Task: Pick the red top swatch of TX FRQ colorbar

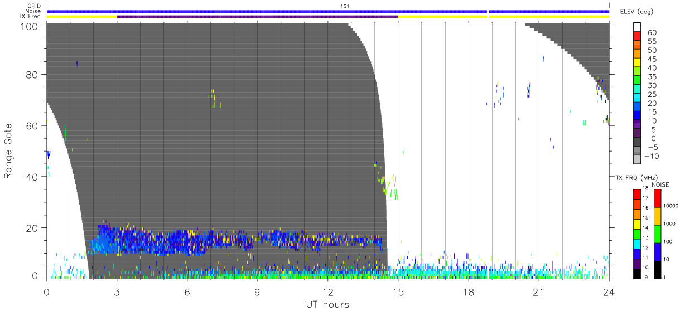Action: (637, 194)
